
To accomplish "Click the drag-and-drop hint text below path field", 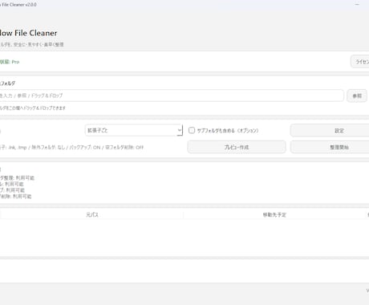I will 33,108.
